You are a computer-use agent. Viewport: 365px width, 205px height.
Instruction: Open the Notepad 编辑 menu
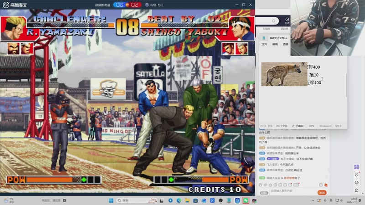pos(275,44)
